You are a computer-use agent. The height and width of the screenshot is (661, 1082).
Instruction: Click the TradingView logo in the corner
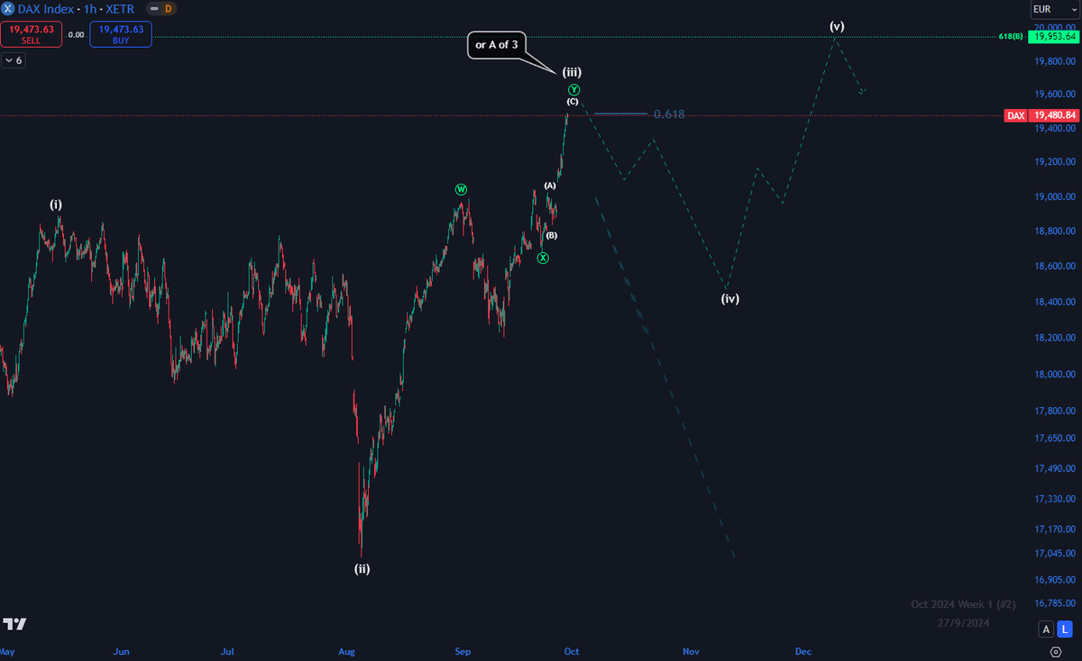click(14, 624)
